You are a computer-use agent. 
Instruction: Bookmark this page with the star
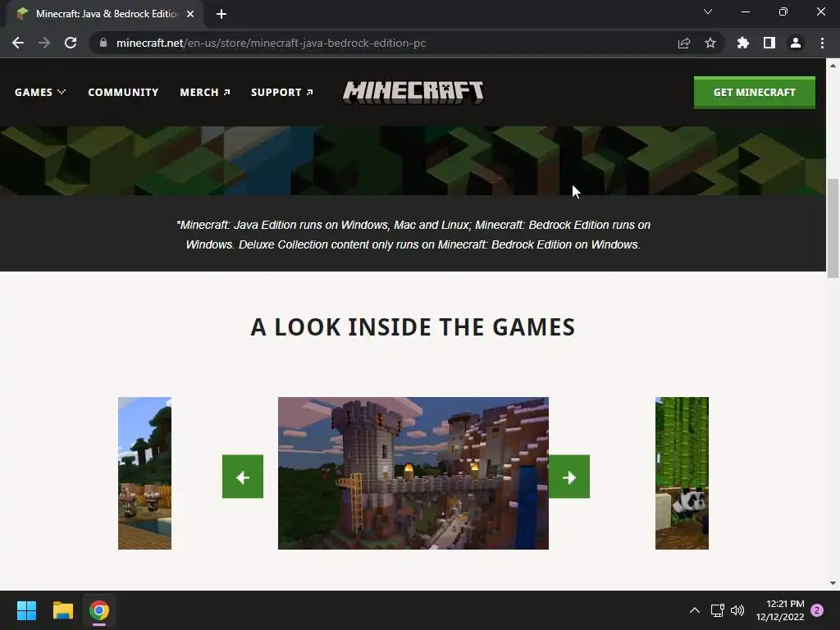(x=710, y=43)
